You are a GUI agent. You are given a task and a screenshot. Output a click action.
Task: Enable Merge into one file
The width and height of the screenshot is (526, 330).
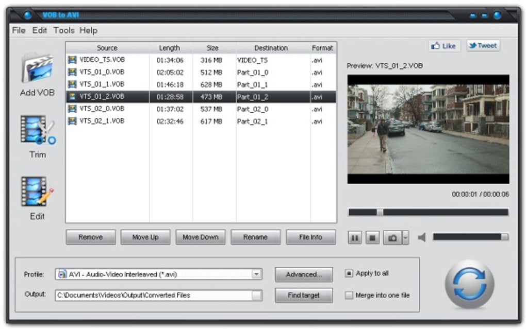[x=349, y=295]
